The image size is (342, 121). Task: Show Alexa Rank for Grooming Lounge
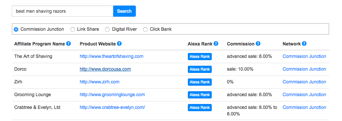click(x=200, y=95)
